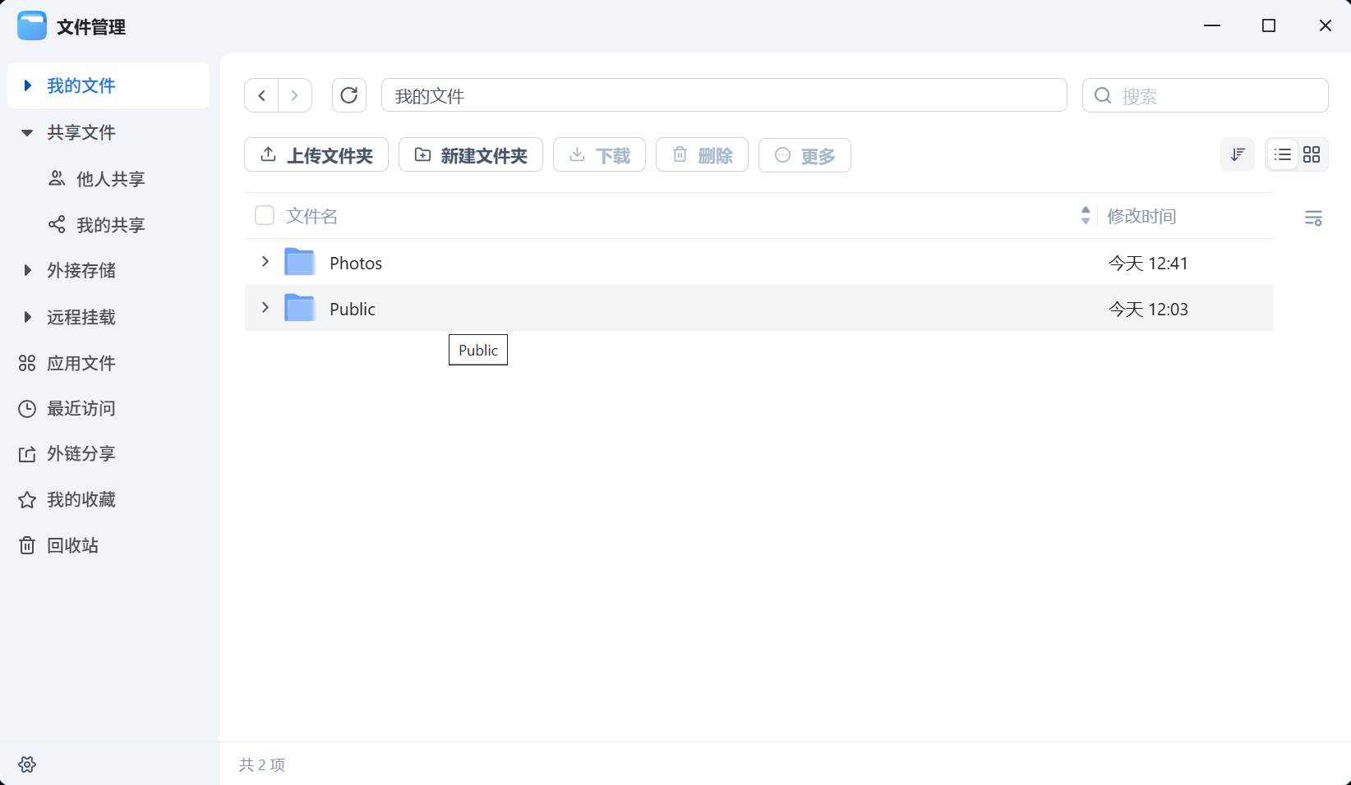
Task: Click the magnifier icon in the search box
Action: [1103, 95]
